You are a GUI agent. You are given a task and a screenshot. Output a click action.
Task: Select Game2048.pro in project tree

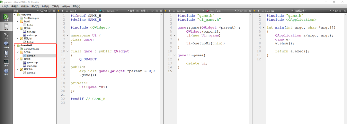[x=31, y=49]
